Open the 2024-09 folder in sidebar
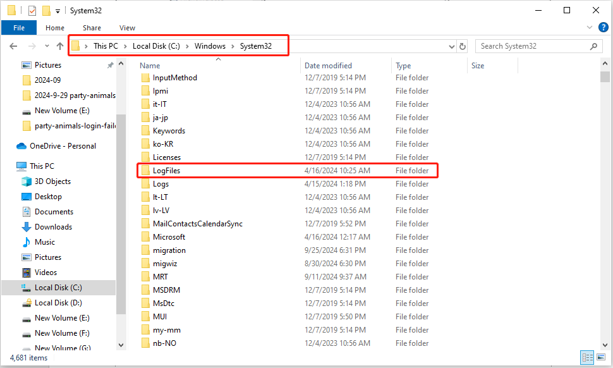Image resolution: width=613 pixels, height=368 pixels. pos(47,80)
